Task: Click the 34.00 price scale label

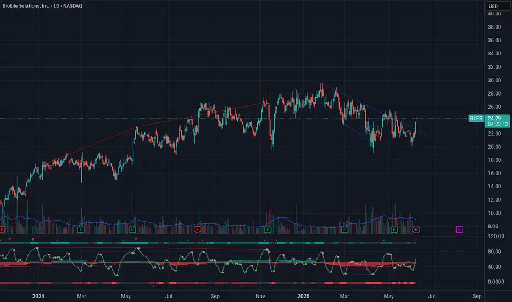Action: tap(494, 54)
